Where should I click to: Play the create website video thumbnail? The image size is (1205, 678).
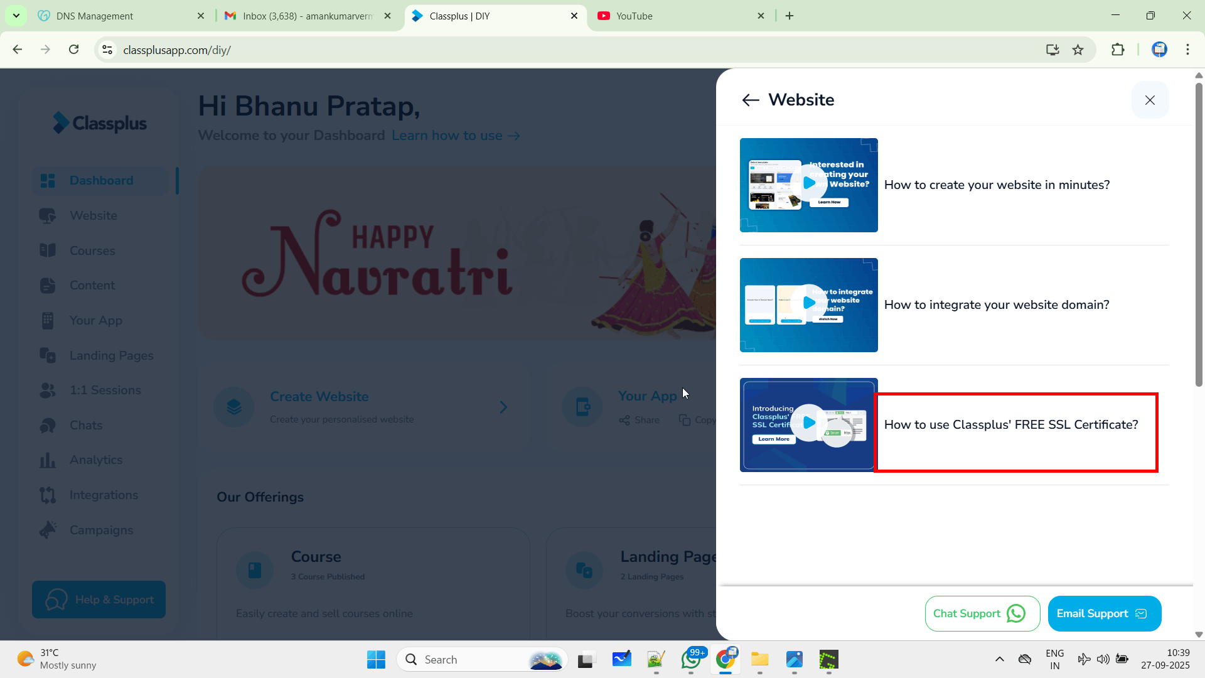[809, 183]
